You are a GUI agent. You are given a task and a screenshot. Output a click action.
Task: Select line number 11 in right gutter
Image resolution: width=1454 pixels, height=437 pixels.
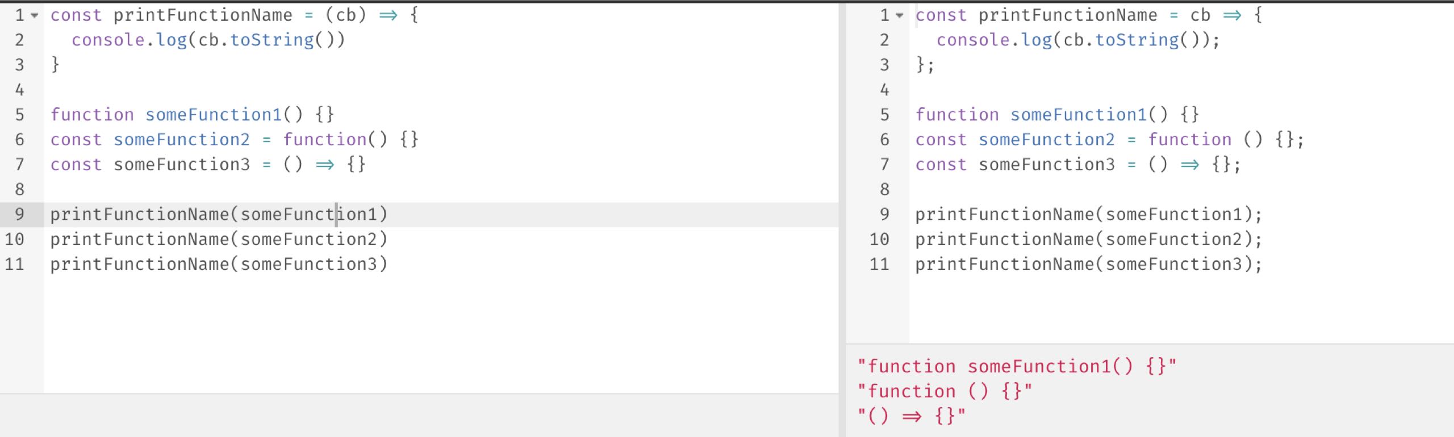pyautogui.click(x=879, y=264)
